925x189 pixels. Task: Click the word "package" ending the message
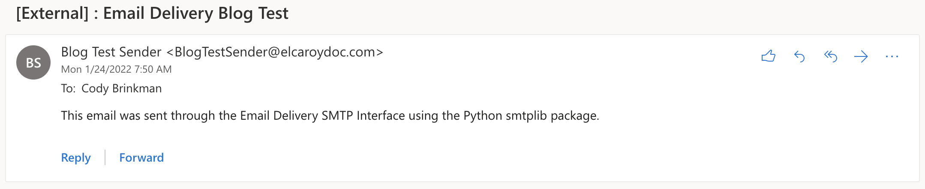574,115
